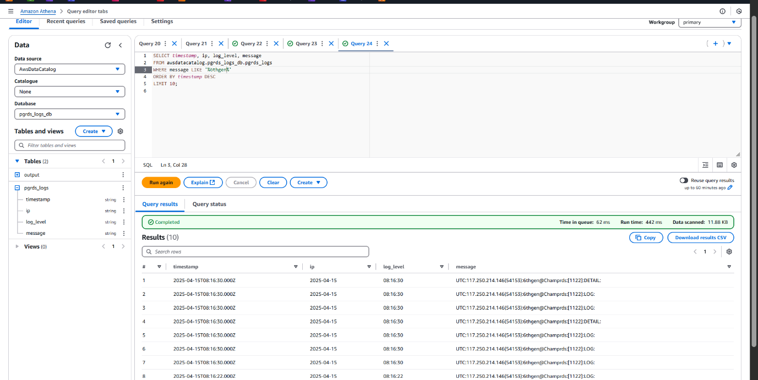This screenshot has height=380, width=758.
Task: Open the Create dropdown next to Clear
Action: coord(308,183)
